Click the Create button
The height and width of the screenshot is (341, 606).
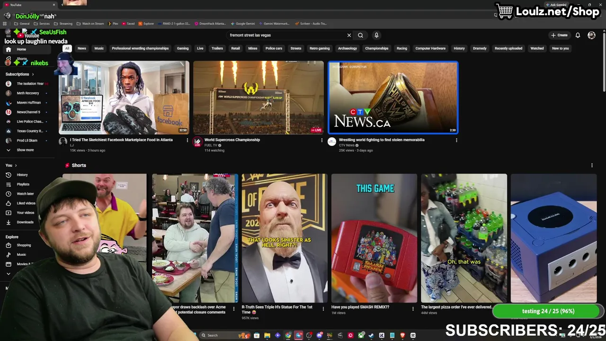(x=559, y=35)
